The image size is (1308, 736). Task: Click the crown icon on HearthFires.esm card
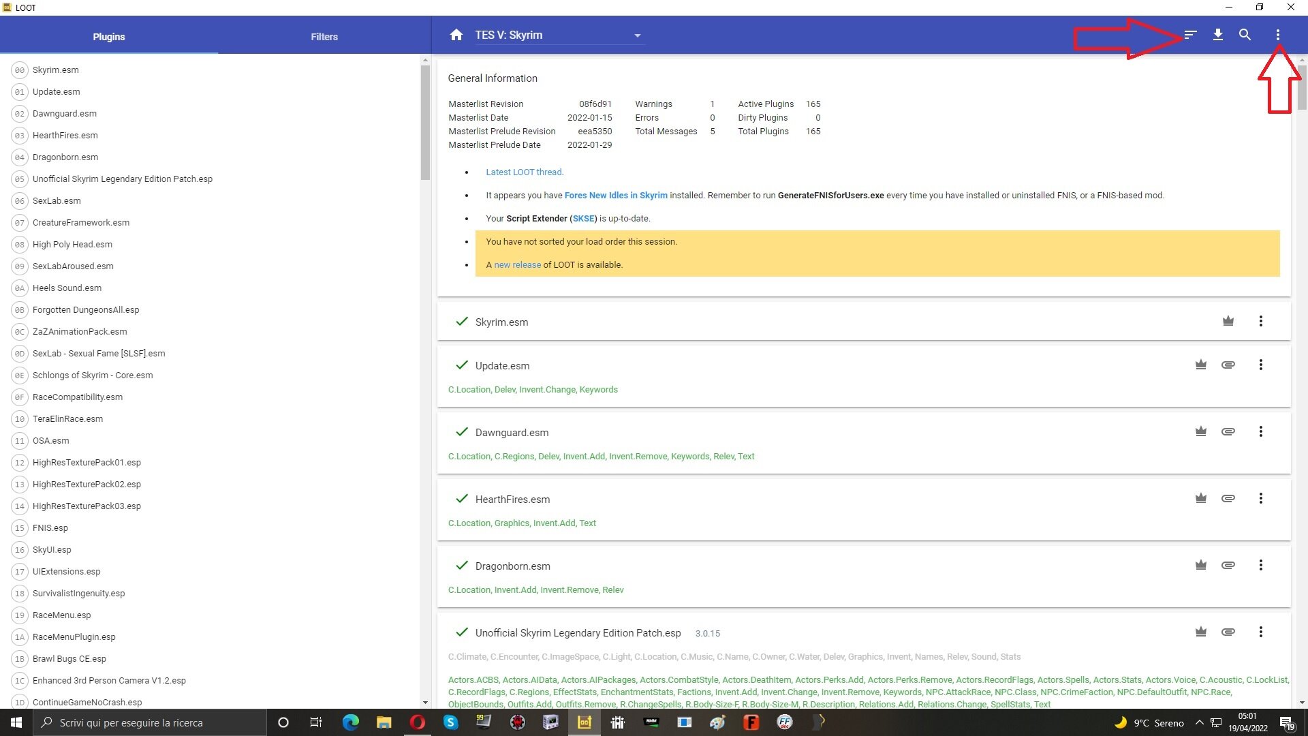pos(1201,498)
